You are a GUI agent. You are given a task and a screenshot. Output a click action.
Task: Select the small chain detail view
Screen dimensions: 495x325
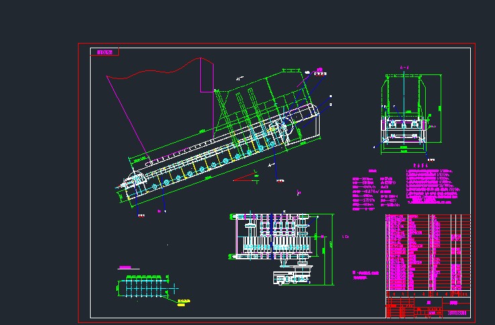tap(147, 287)
